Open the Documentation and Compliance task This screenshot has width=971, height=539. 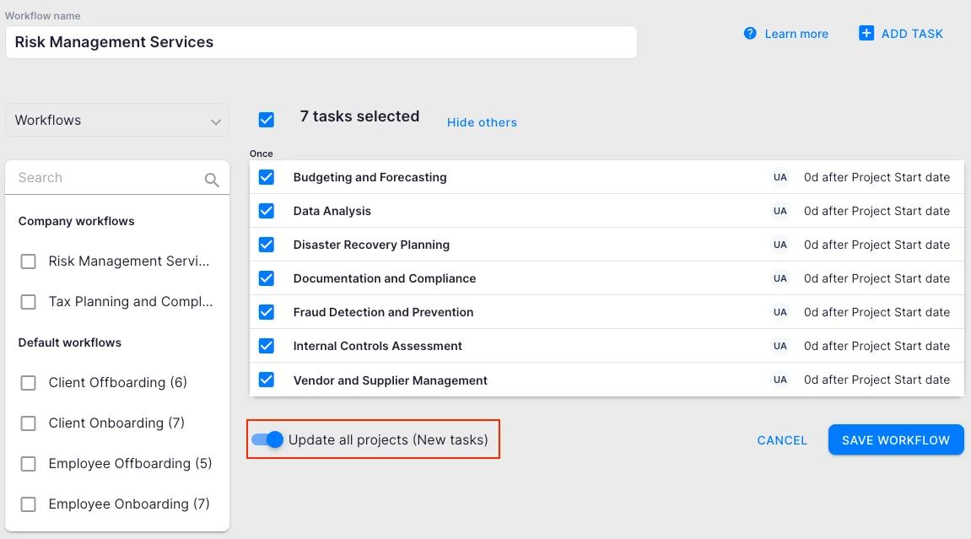pos(384,278)
